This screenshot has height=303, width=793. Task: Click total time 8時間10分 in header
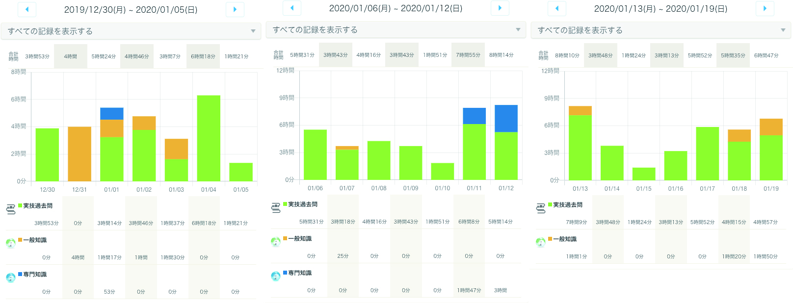tap(567, 55)
